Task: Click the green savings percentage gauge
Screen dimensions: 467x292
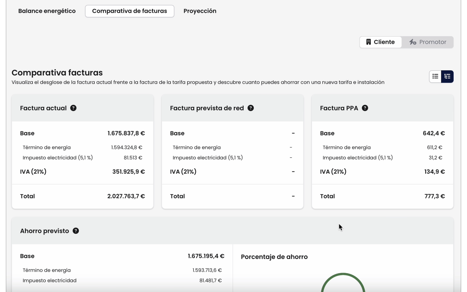Action: 343,282
